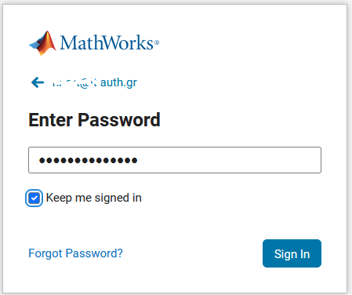
Task: Click on the masked password dots
Action: [88, 160]
